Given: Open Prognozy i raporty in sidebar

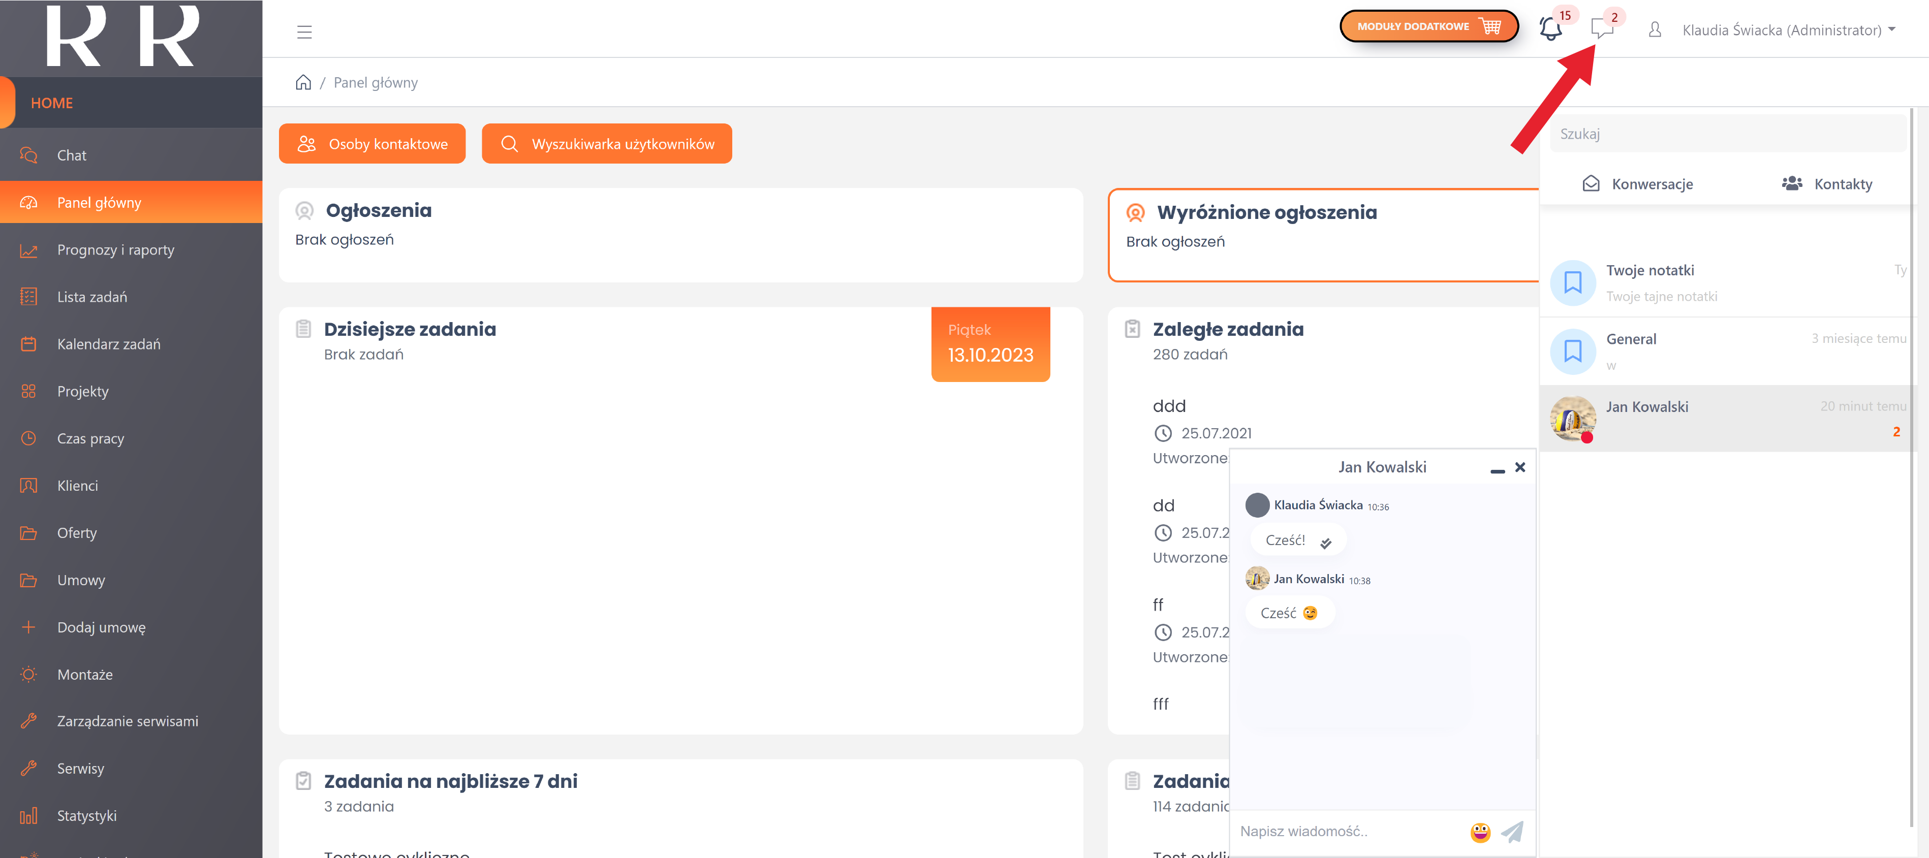Looking at the screenshot, I should point(115,250).
